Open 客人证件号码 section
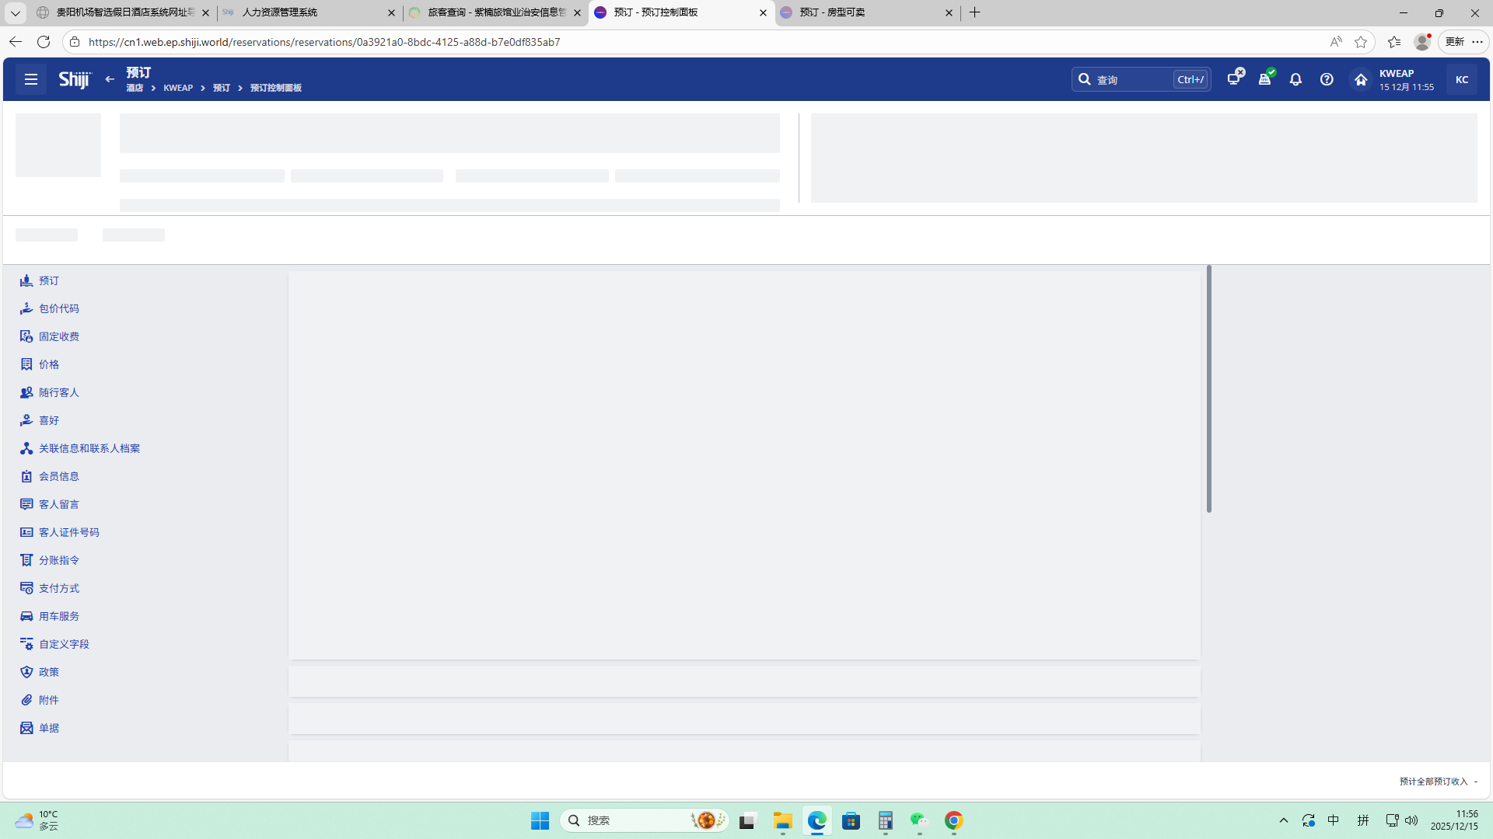The image size is (1493, 839). [69, 532]
